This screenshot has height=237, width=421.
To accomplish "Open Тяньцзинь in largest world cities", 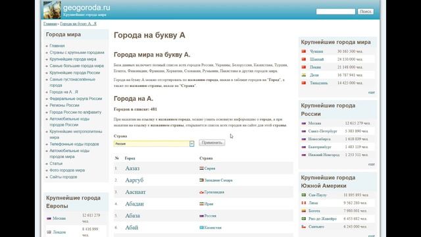I will point(318,83).
